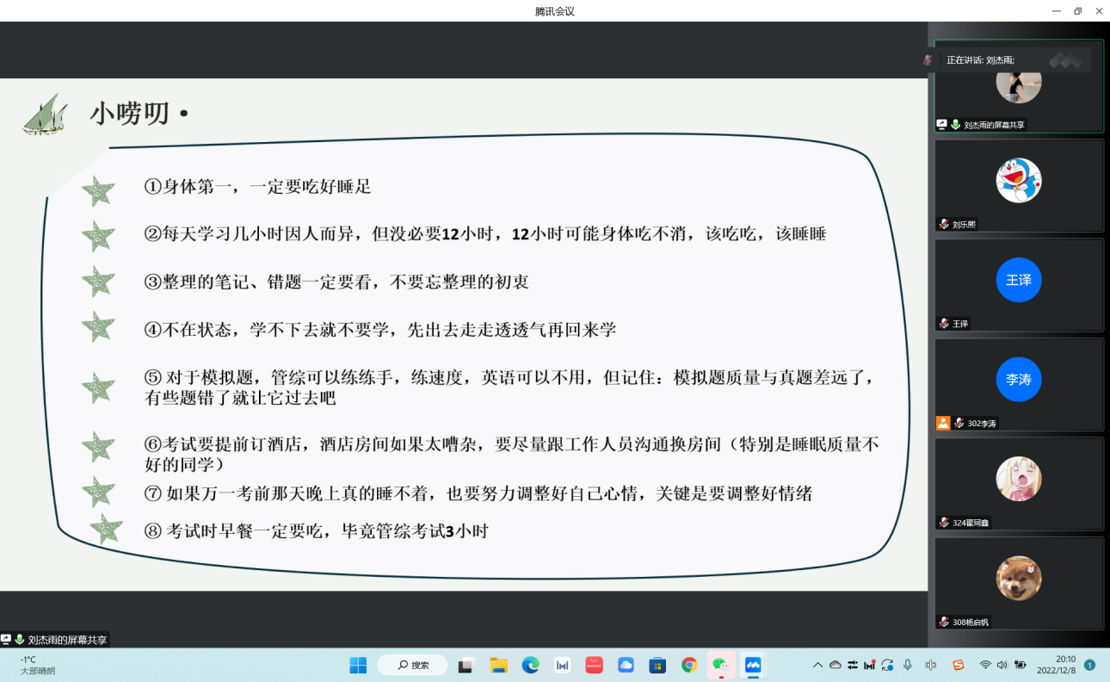
Task: Open WeChat from the taskbar
Action: (720, 665)
